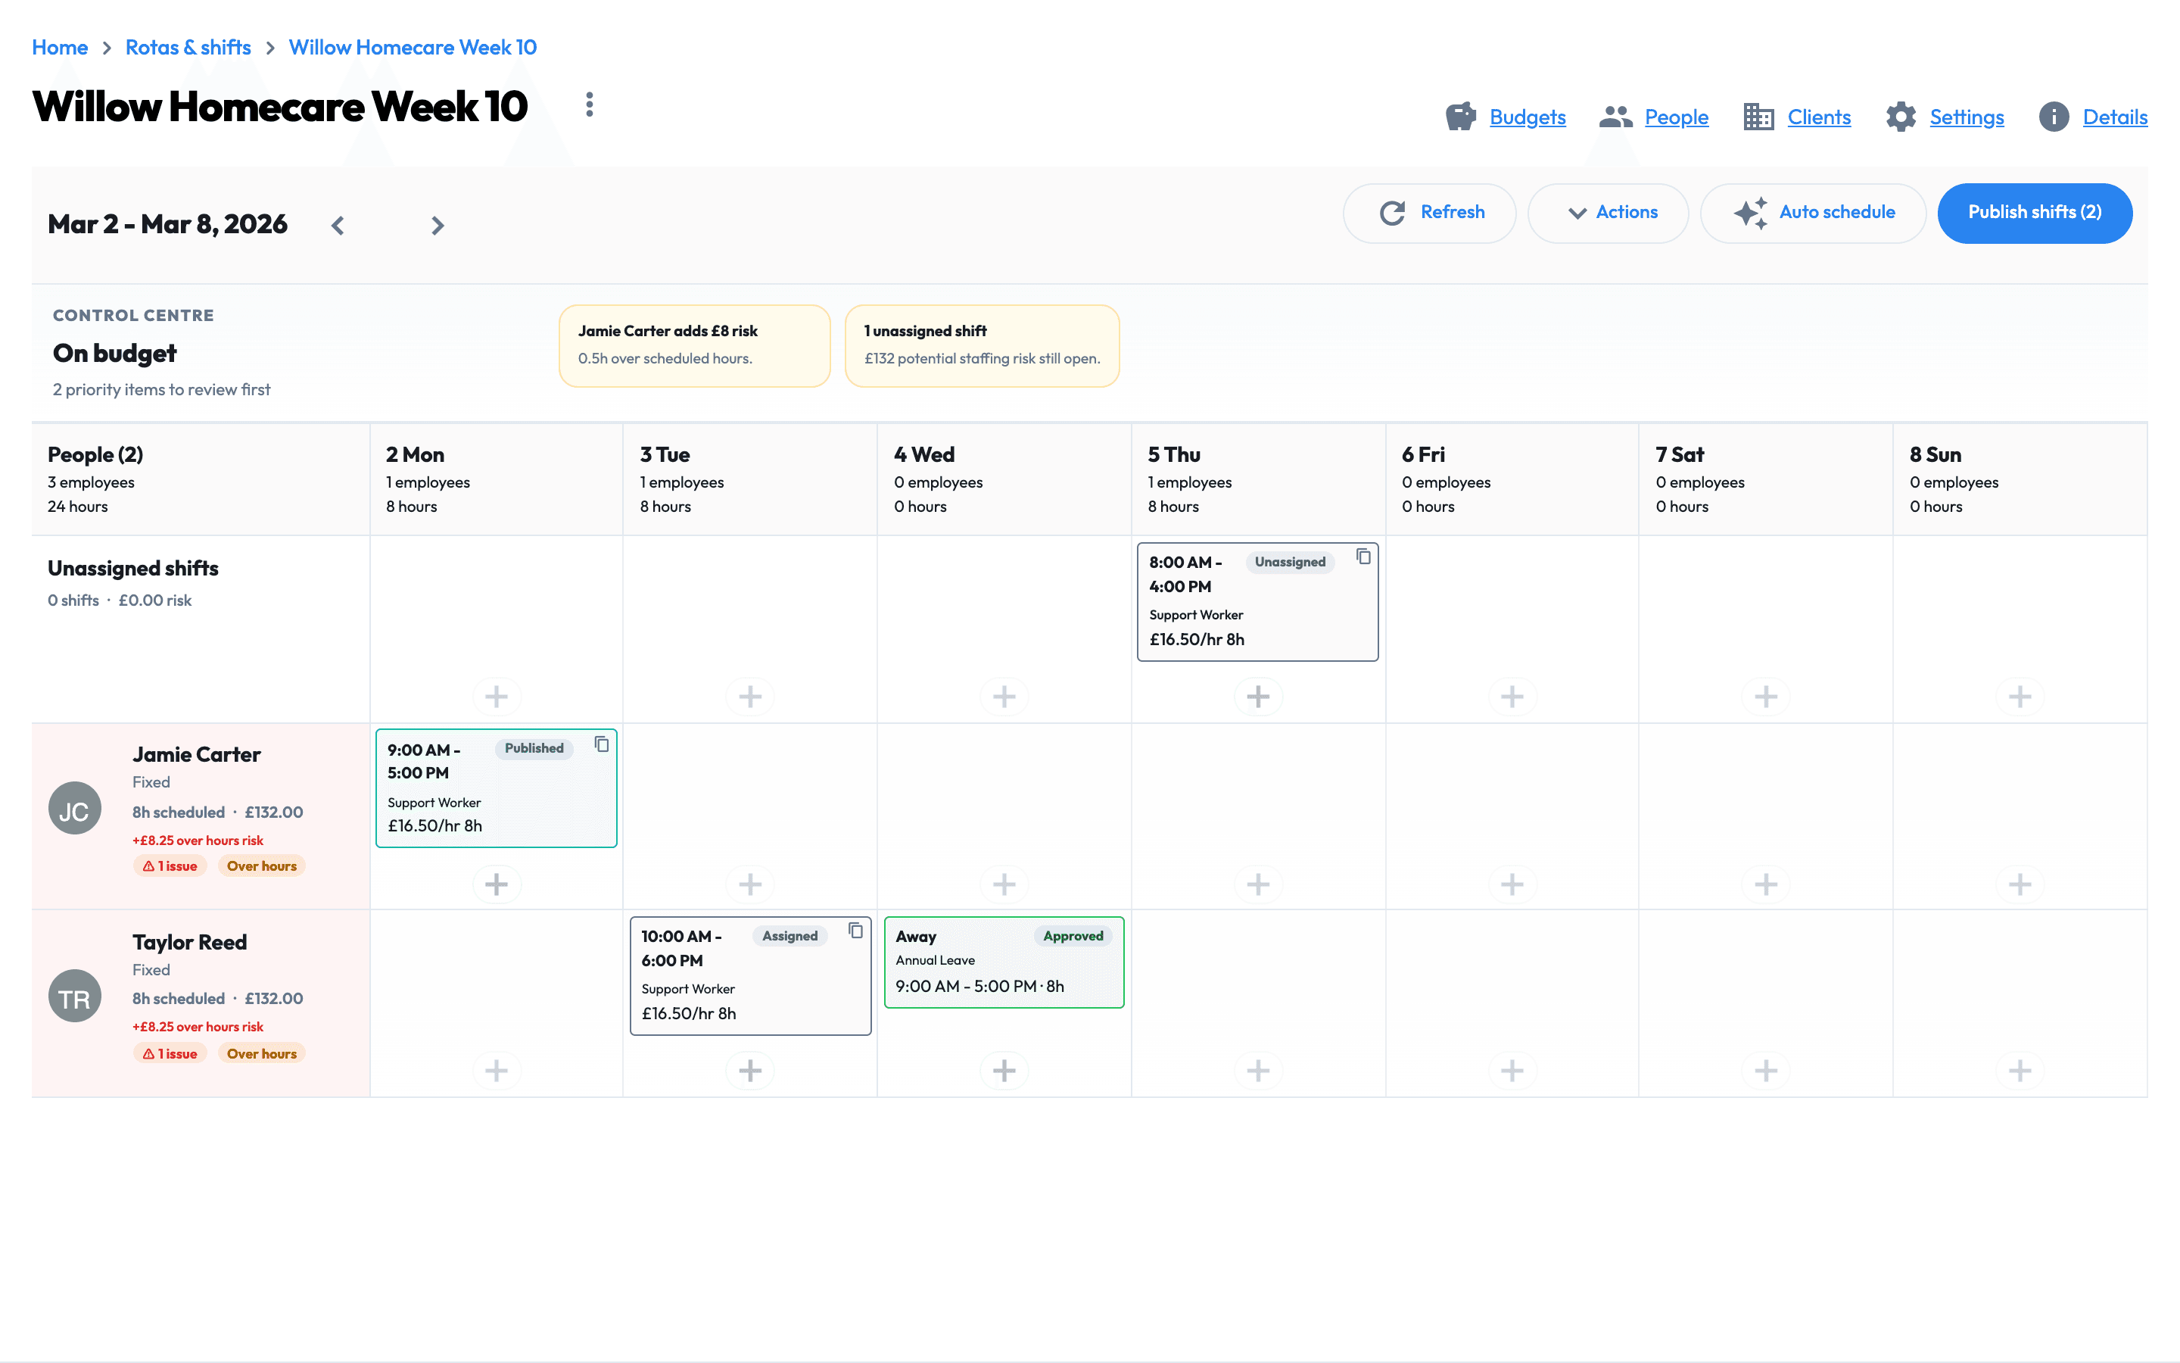Publish shifts (2)
Viewport: 2180px width, 1363px height.
tap(2034, 213)
